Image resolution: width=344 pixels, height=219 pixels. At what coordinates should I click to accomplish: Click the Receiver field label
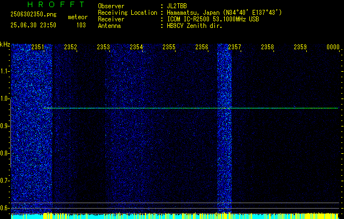pyautogui.click(x=111, y=19)
